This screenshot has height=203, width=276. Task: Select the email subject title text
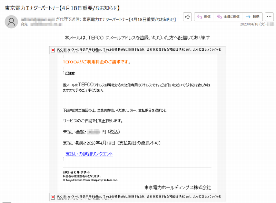coord(62,8)
